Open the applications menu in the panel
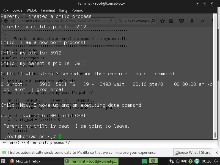 4,161
